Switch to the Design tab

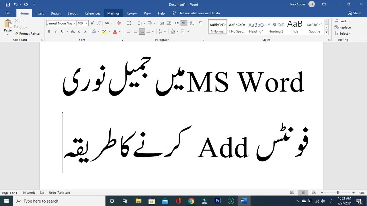tap(56, 13)
